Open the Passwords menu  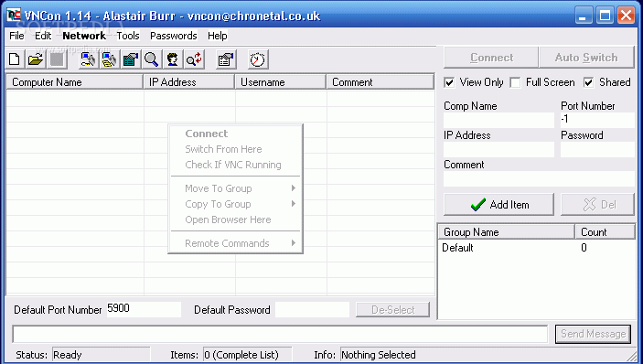[x=174, y=36]
